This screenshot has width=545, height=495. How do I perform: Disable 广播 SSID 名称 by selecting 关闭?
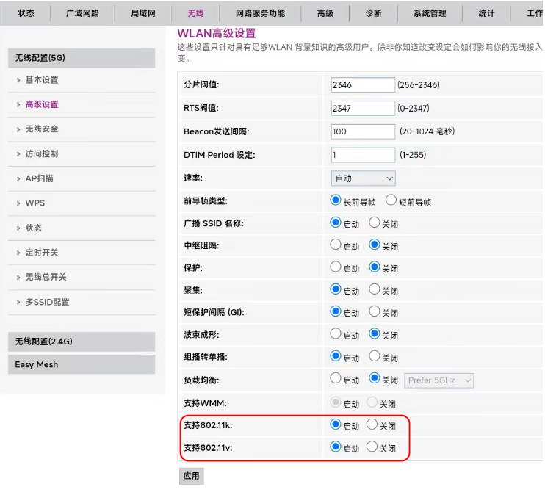(x=374, y=223)
